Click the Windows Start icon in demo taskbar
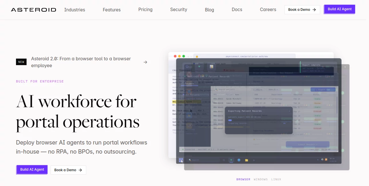Screen dimensions: 369x186 [x=181, y=160]
